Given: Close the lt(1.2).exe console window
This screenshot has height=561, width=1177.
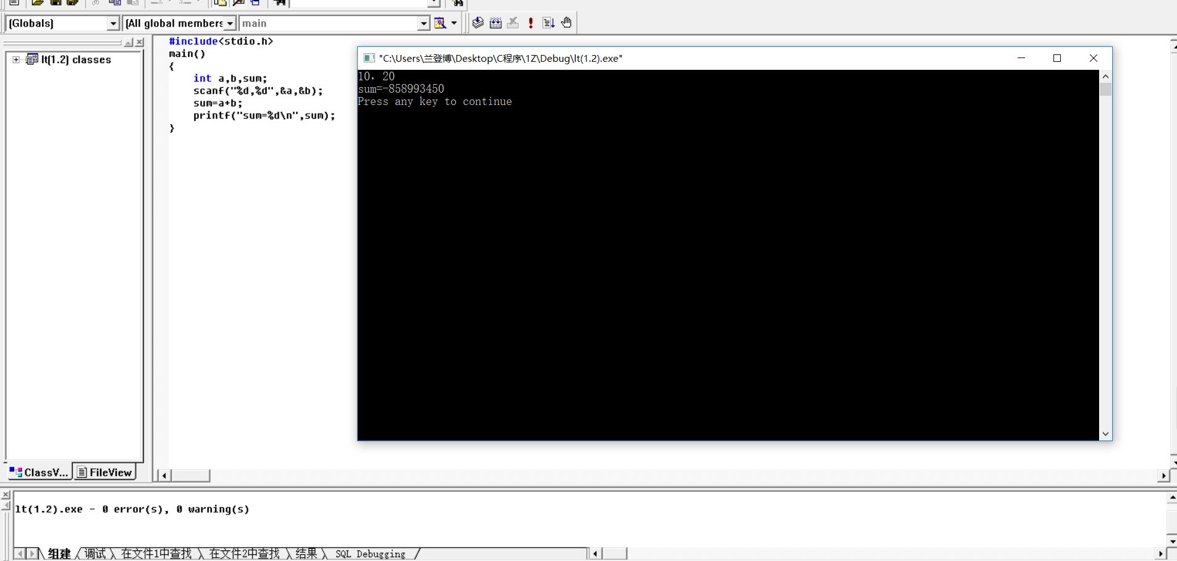Looking at the screenshot, I should (x=1094, y=58).
